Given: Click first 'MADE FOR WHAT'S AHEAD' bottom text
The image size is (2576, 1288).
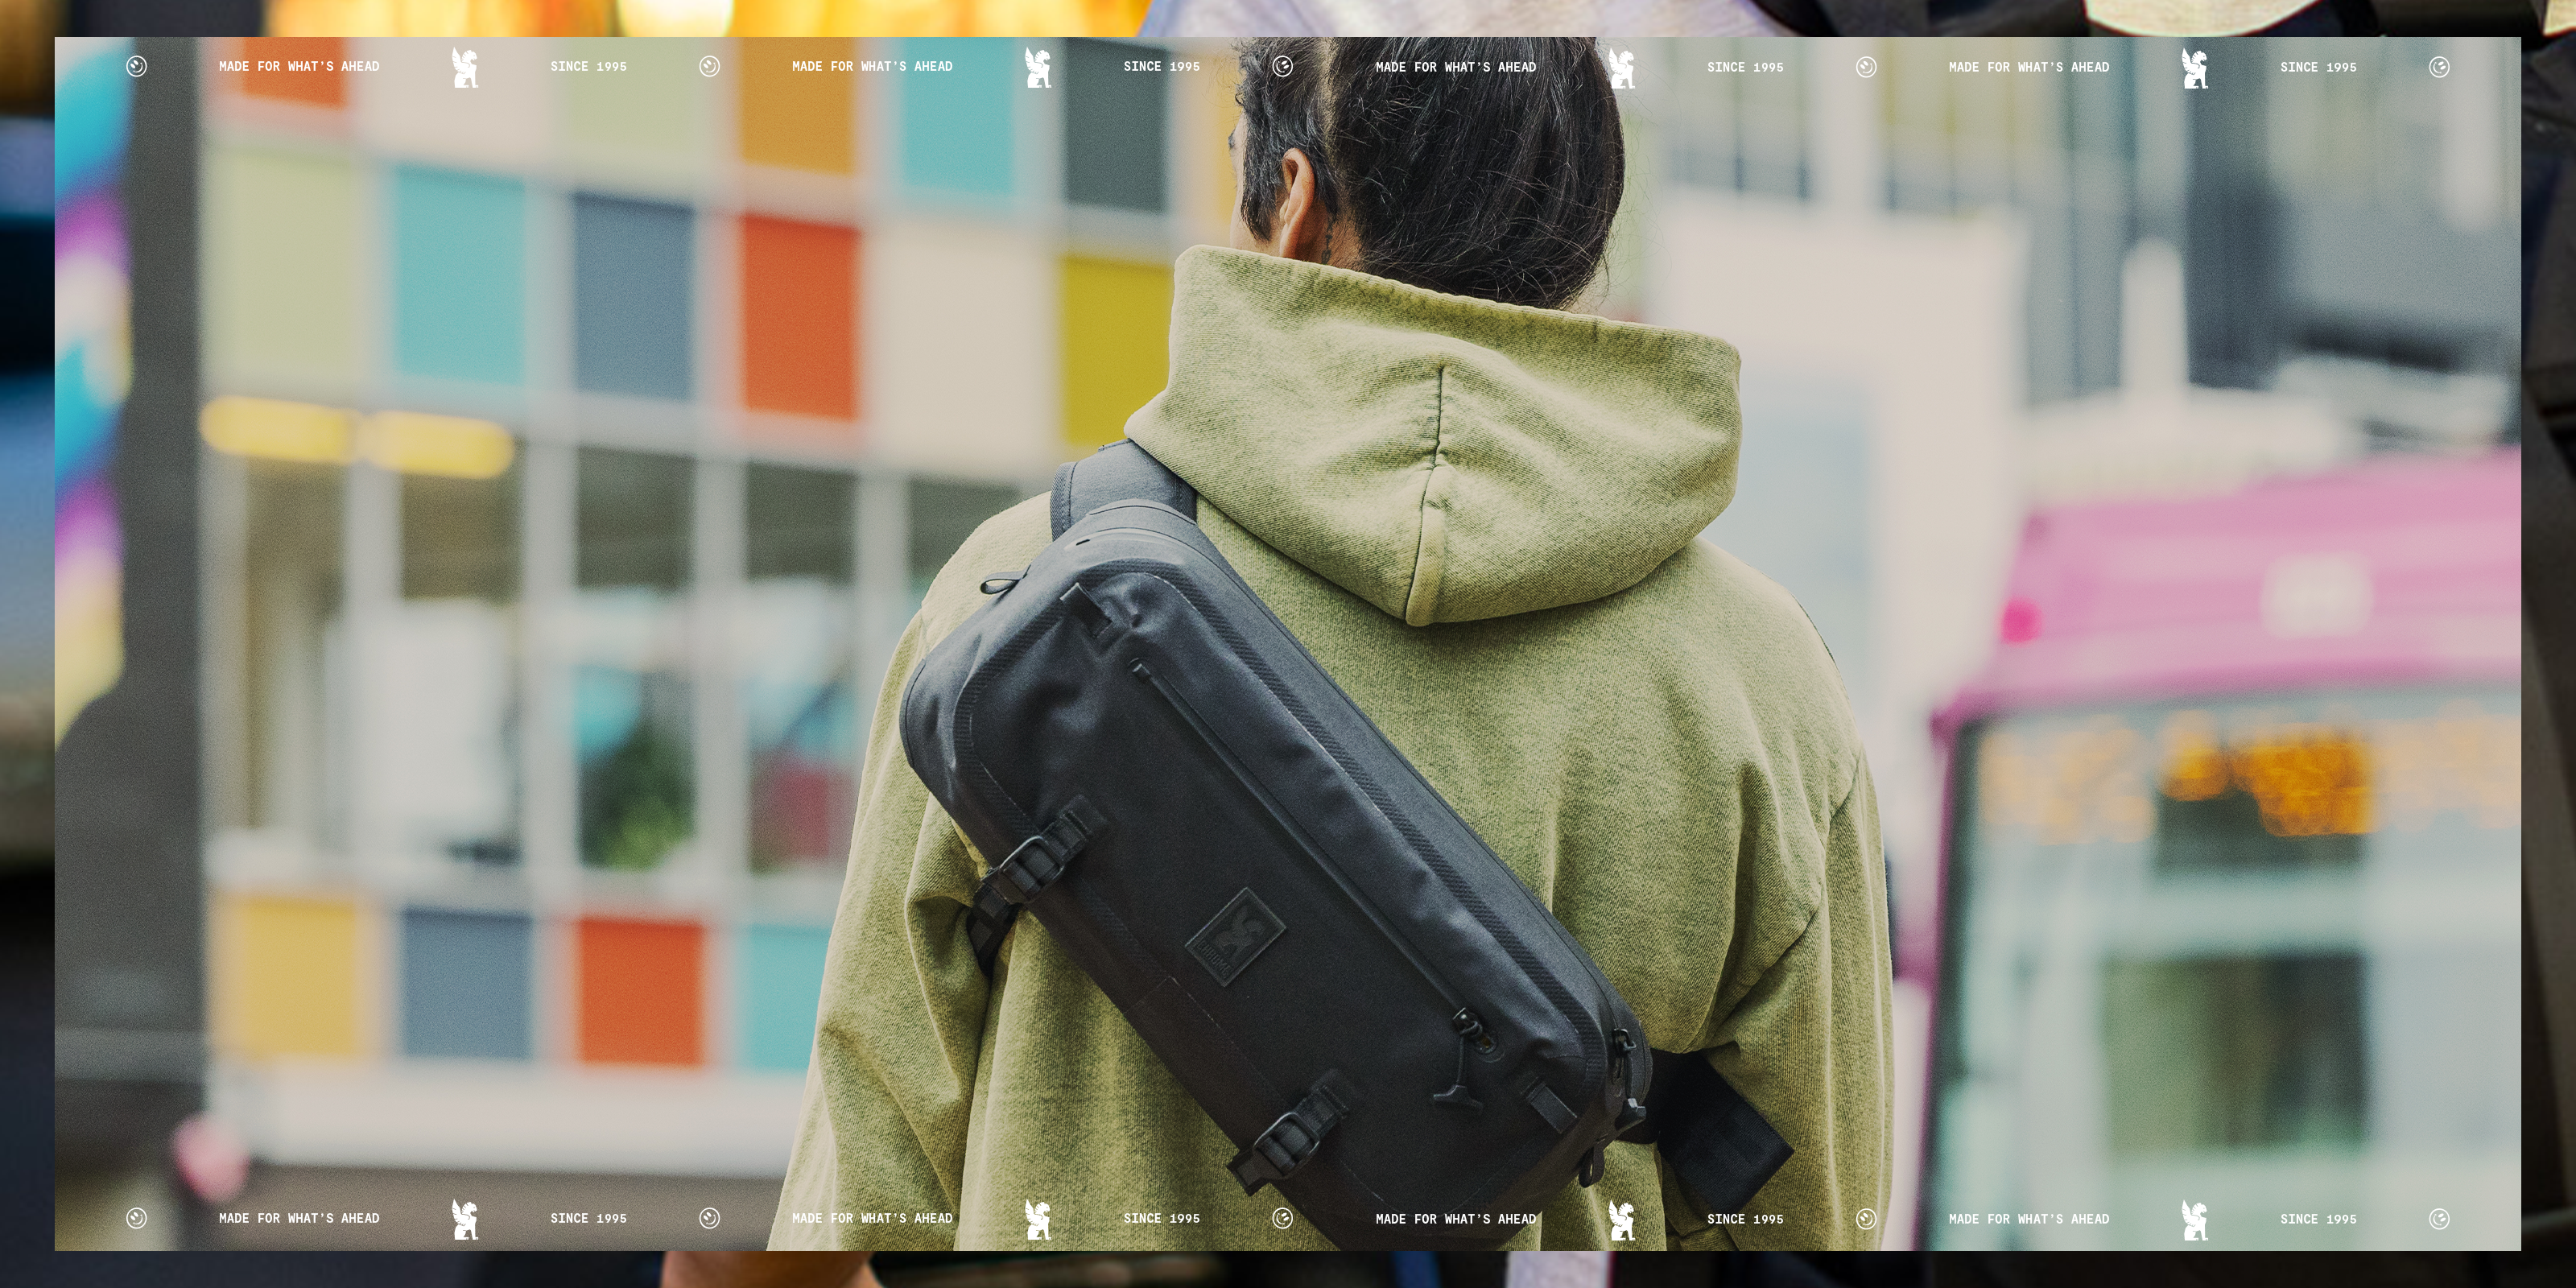Looking at the screenshot, I should [x=299, y=1218].
